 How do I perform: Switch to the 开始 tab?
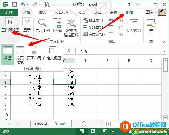(x=26, y=12)
